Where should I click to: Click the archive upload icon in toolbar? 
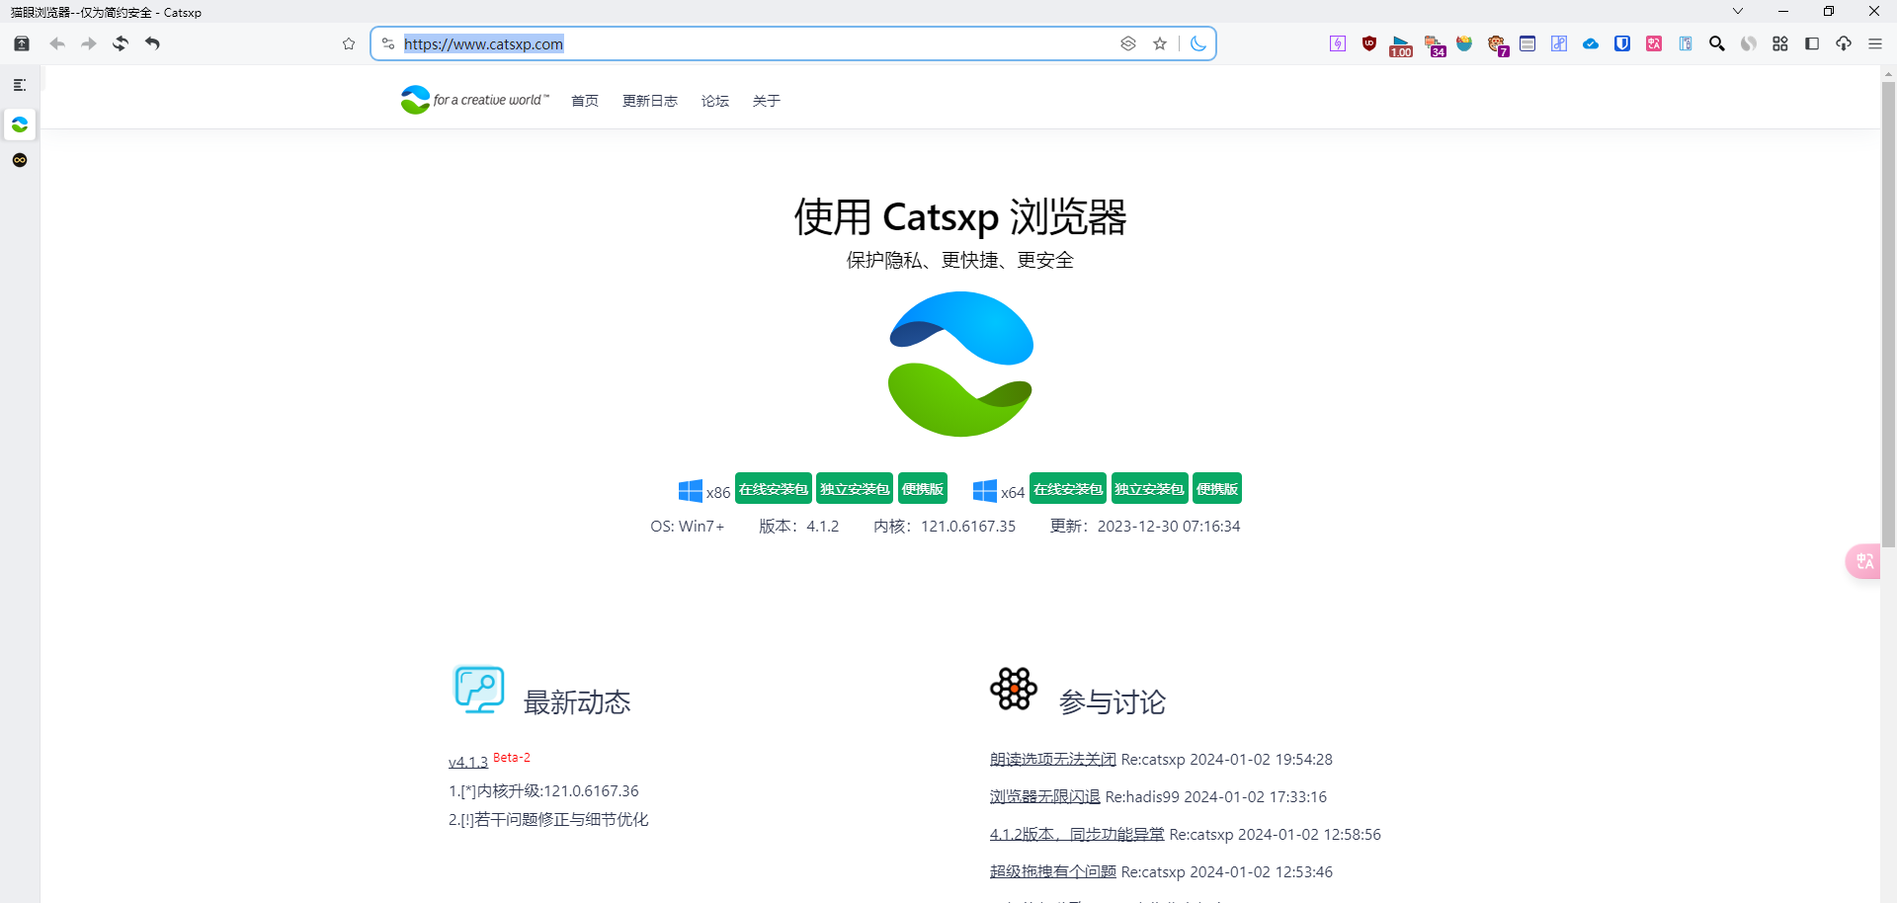tap(22, 43)
